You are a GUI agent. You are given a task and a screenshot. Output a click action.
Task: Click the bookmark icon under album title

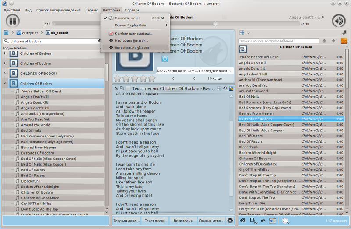pos(165,59)
